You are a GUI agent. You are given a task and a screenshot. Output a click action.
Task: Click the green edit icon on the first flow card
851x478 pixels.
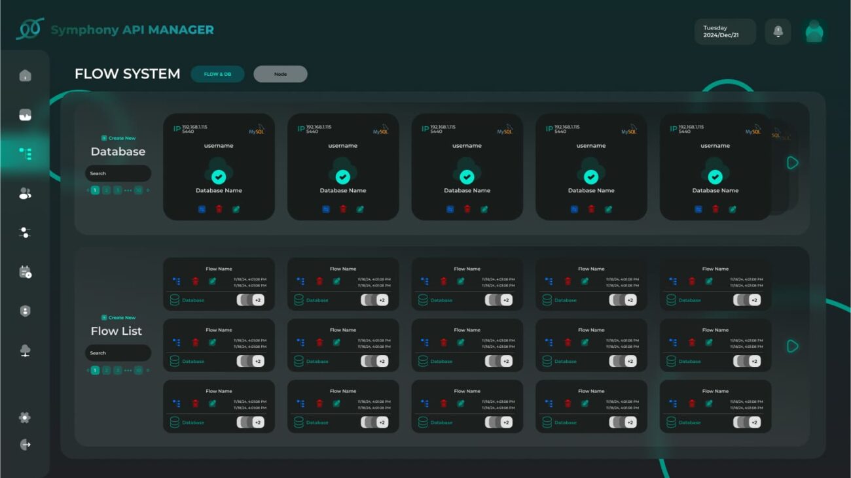tap(212, 281)
